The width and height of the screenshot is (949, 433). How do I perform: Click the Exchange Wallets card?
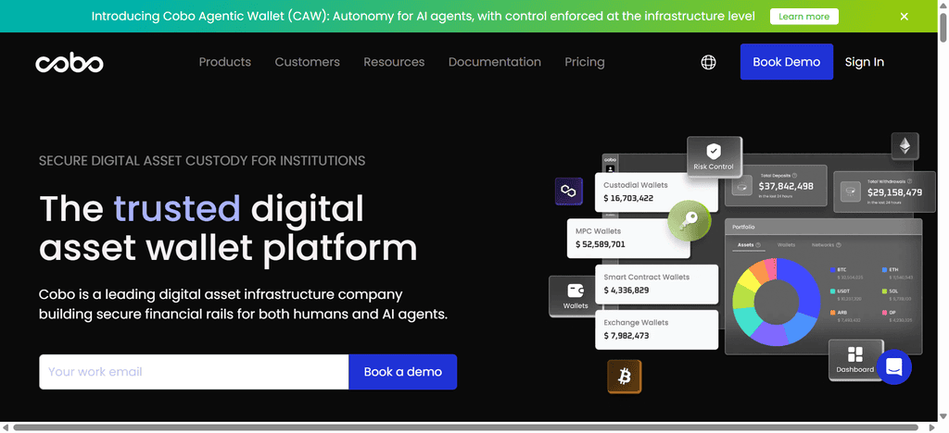657,329
